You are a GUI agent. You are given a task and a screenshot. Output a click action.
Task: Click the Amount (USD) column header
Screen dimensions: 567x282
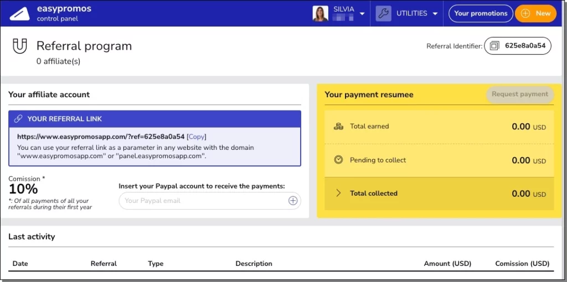coord(447,264)
